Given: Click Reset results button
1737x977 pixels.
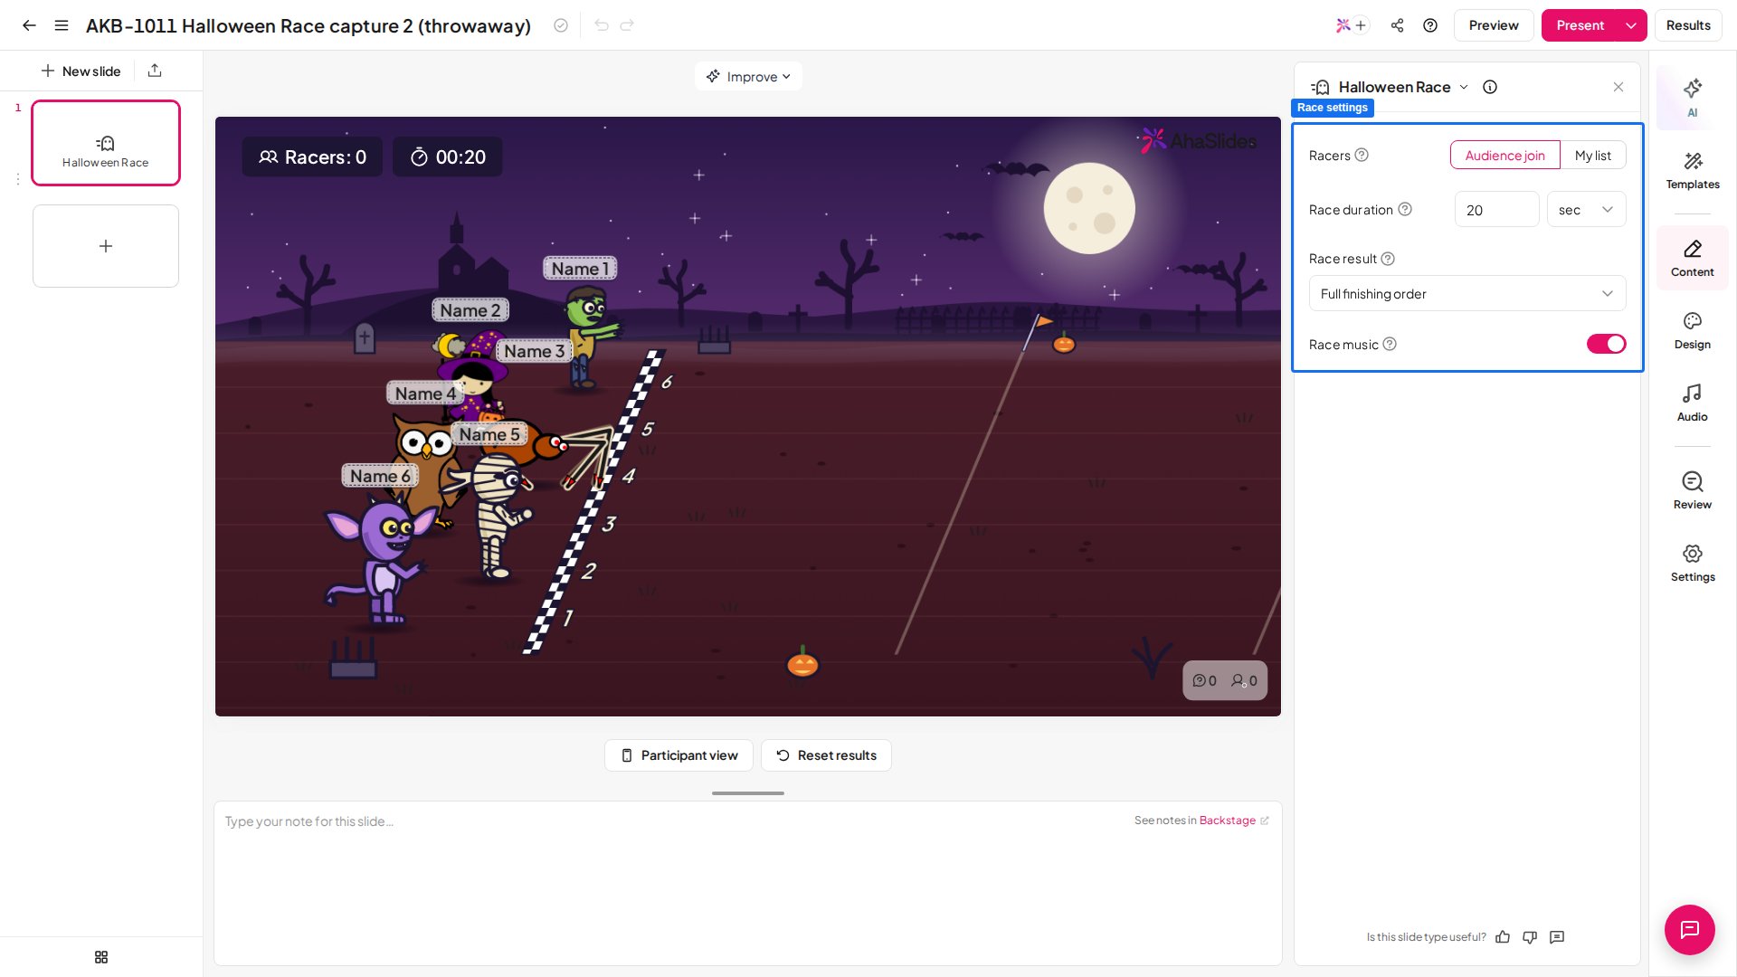Looking at the screenshot, I should pos(826,755).
